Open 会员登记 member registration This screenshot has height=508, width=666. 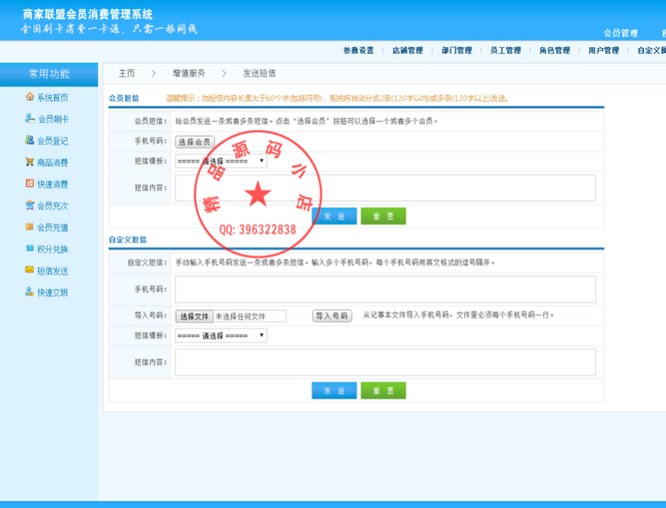tap(52, 140)
